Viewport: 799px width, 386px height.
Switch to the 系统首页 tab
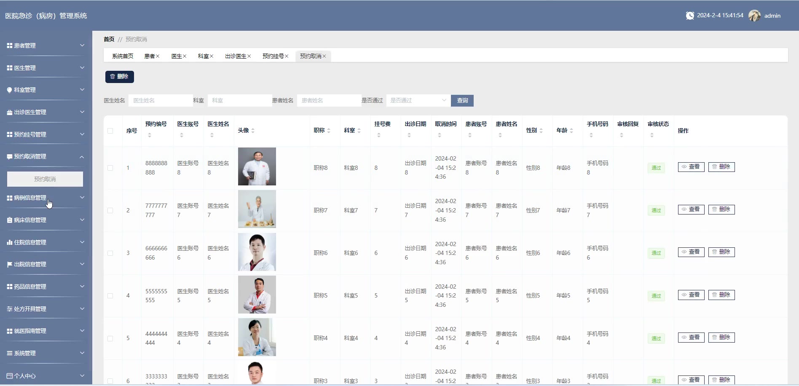(123, 56)
